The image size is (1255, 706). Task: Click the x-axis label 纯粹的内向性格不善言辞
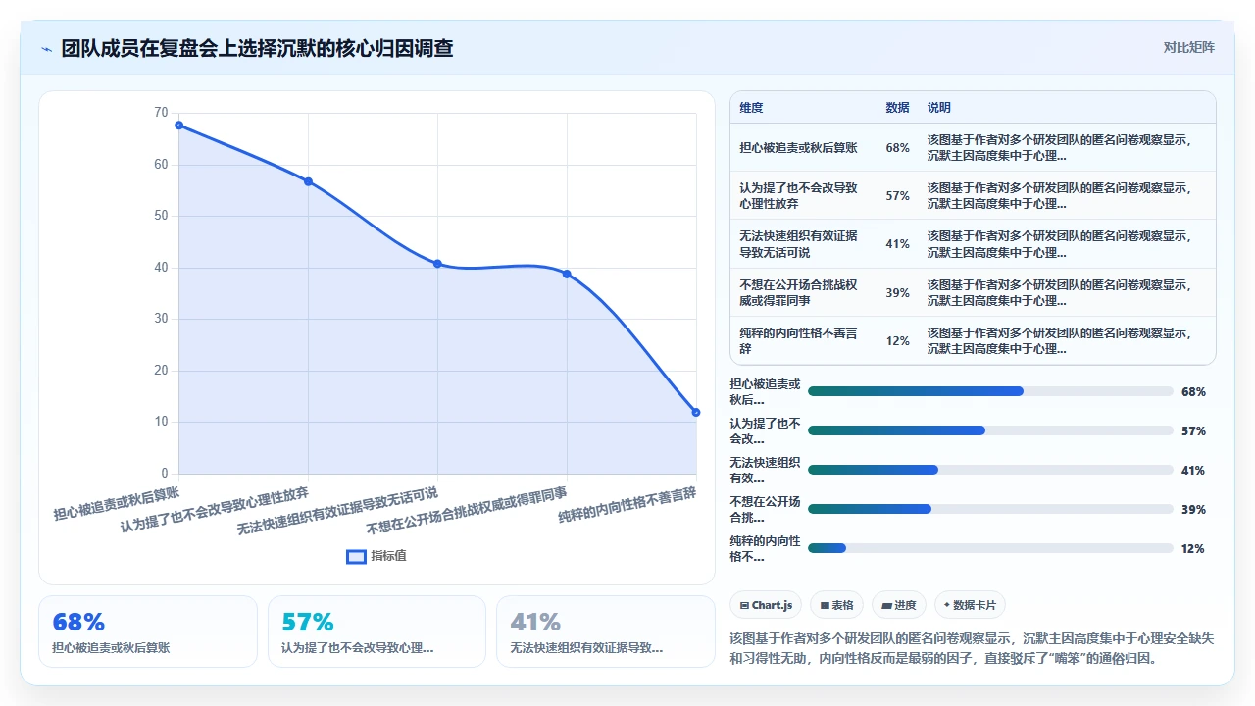627,506
